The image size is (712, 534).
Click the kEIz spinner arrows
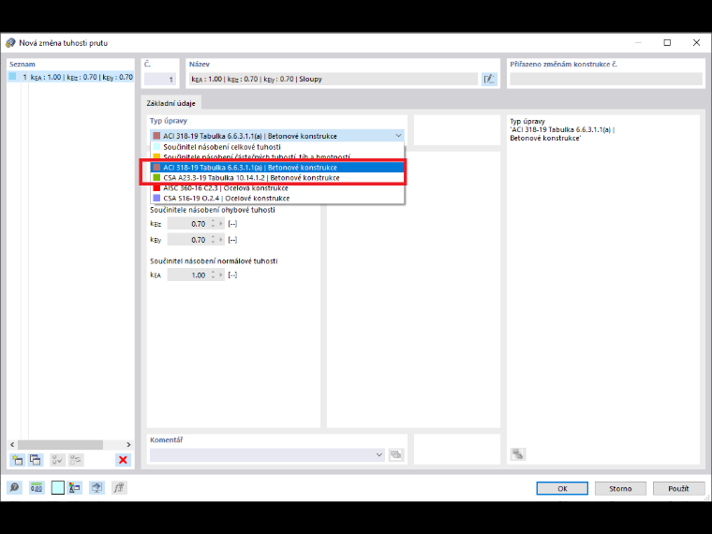pyautogui.click(x=213, y=224)
